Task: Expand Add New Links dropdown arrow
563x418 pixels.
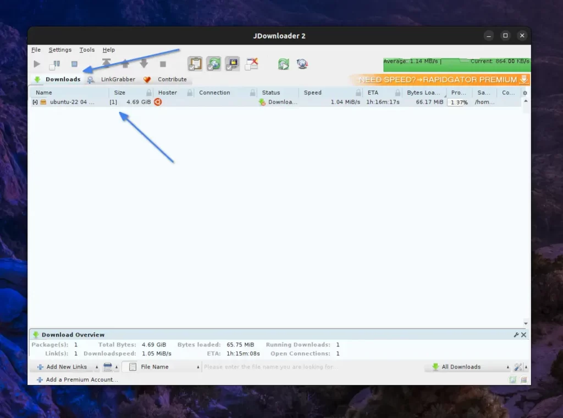Action: (97, 367)
